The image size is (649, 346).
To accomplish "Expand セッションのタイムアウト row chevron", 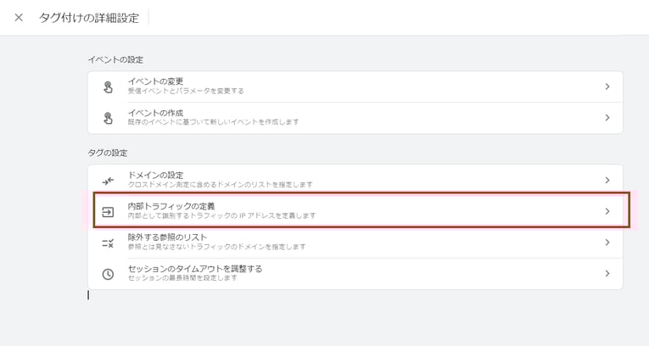I will tap(607, 274).
